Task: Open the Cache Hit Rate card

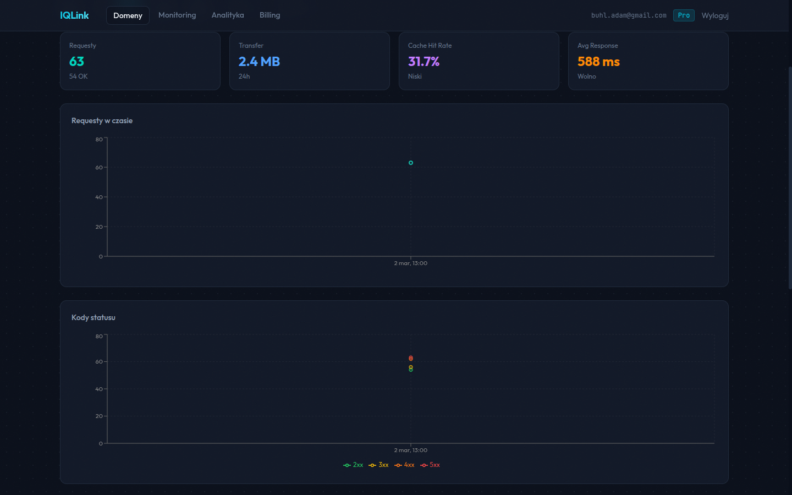Action: pos(479,61)
